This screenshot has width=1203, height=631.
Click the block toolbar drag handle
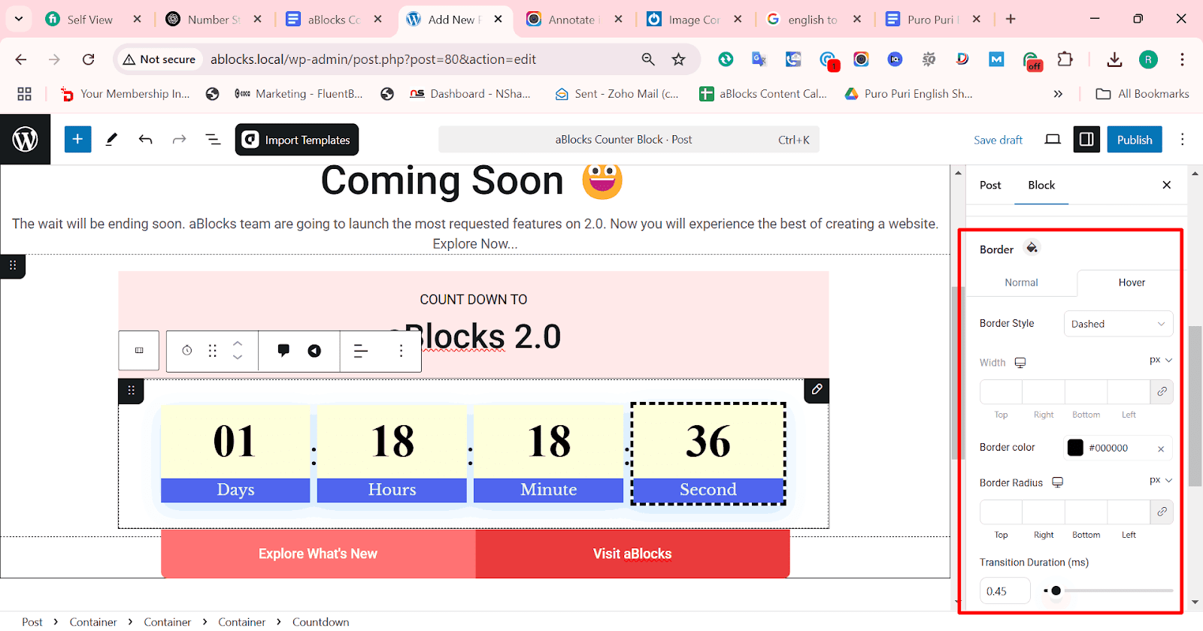pos(213,351)
